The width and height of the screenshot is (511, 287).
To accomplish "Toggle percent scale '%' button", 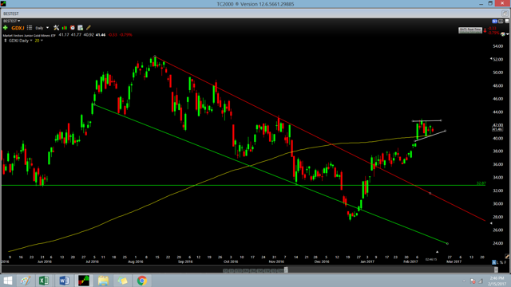I will tap(501, 262).
